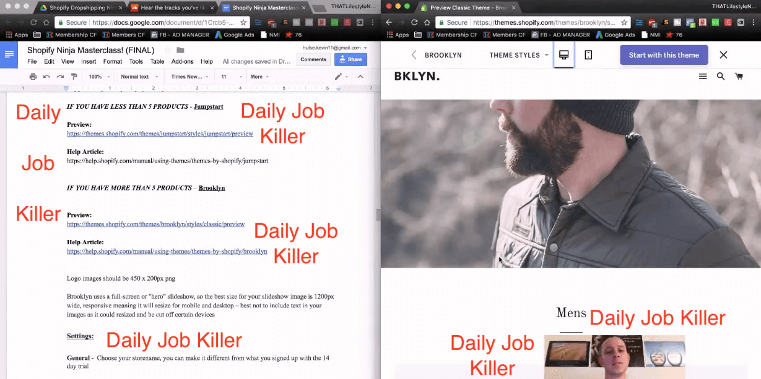Screen dimensions: 761x379
Task: Switch to Shopify Dropshipping browser tab
Action: pyautogui.click(x=80, y=8)
